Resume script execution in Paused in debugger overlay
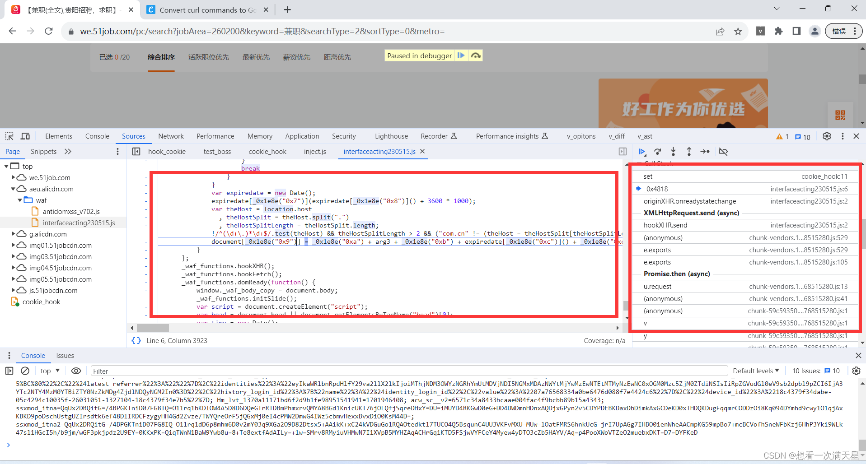The height and width of the screenshot is (464, 866). click(x=461, y=56)
